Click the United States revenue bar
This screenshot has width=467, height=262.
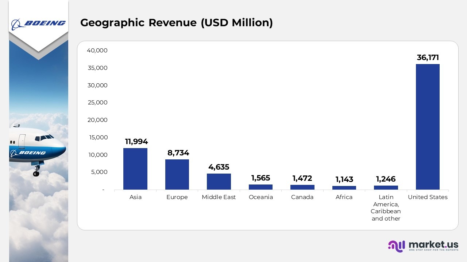(428, 127)
